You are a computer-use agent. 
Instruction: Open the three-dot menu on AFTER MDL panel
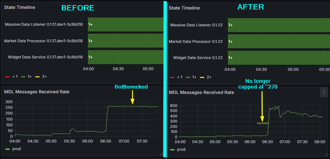pyautogui.click(x=324, y=92)
